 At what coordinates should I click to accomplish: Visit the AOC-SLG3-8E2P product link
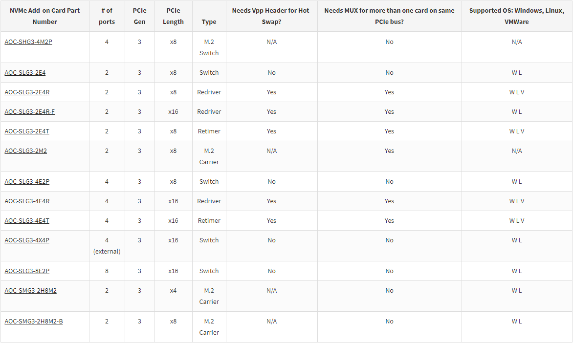pos(27,271)
